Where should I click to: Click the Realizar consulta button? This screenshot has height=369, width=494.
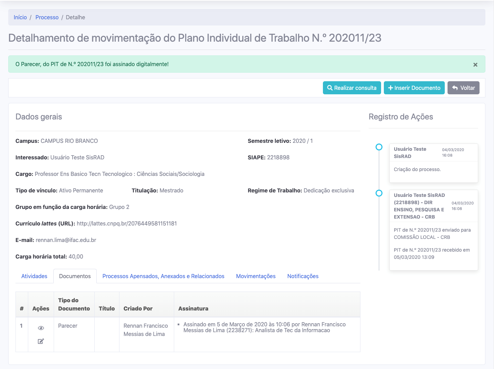pyautogui.click(x=352, y=88)
